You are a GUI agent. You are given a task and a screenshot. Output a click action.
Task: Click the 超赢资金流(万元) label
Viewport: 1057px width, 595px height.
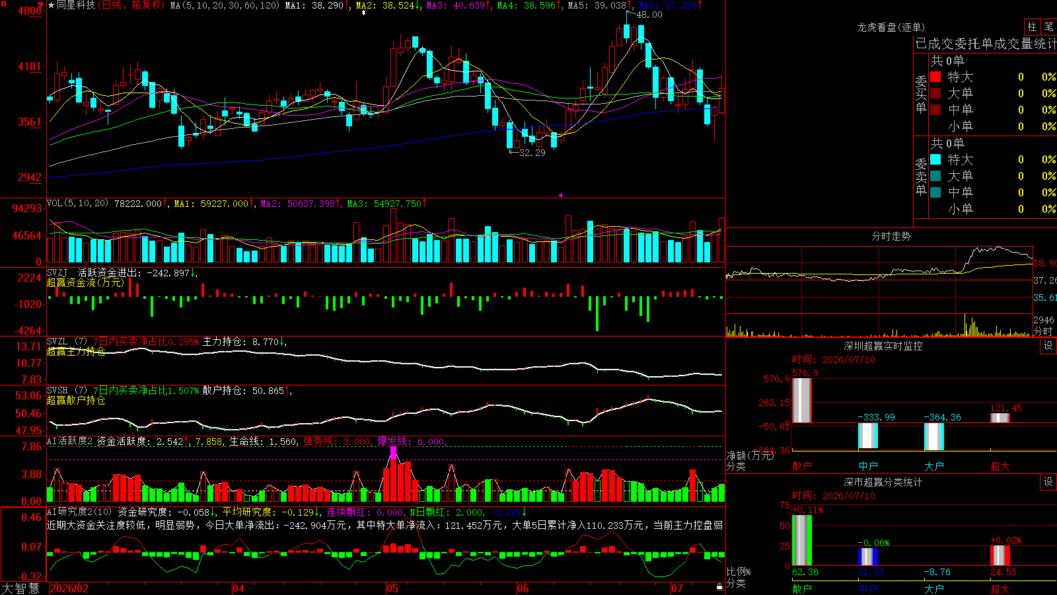point(85,282)
